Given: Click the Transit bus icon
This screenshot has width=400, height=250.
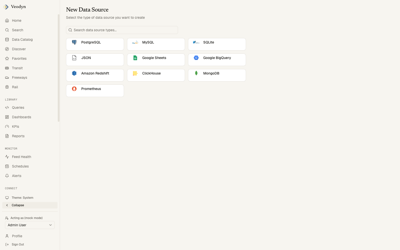Looking at the screenshot, I should 7,68.
